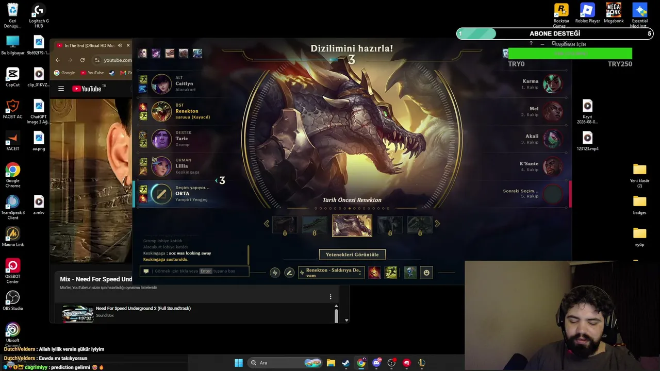Select the centered Tarih Öncesi Renekton skin thumbnail
This screenshot has width=660, height=371.
352,226
